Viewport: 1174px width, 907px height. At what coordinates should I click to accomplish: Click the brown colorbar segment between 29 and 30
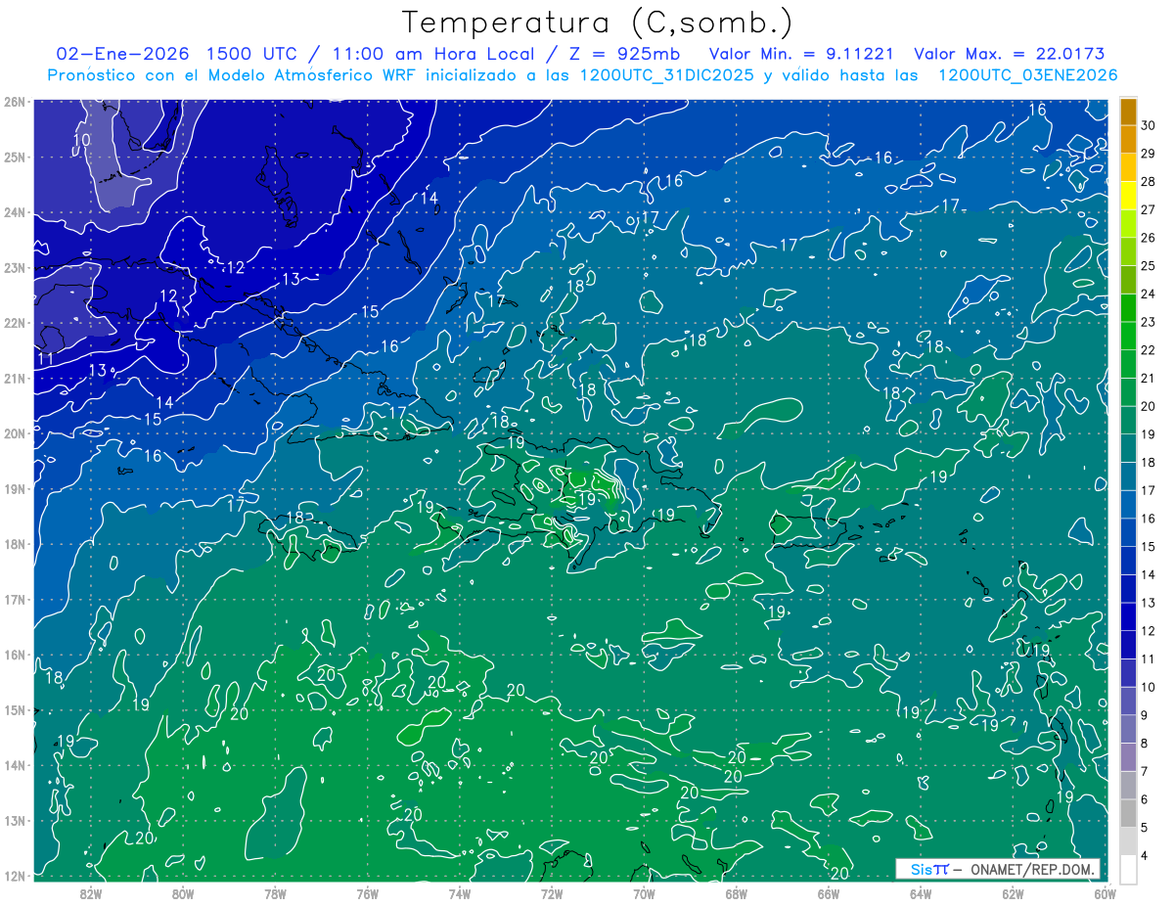tap(1128, 140)
